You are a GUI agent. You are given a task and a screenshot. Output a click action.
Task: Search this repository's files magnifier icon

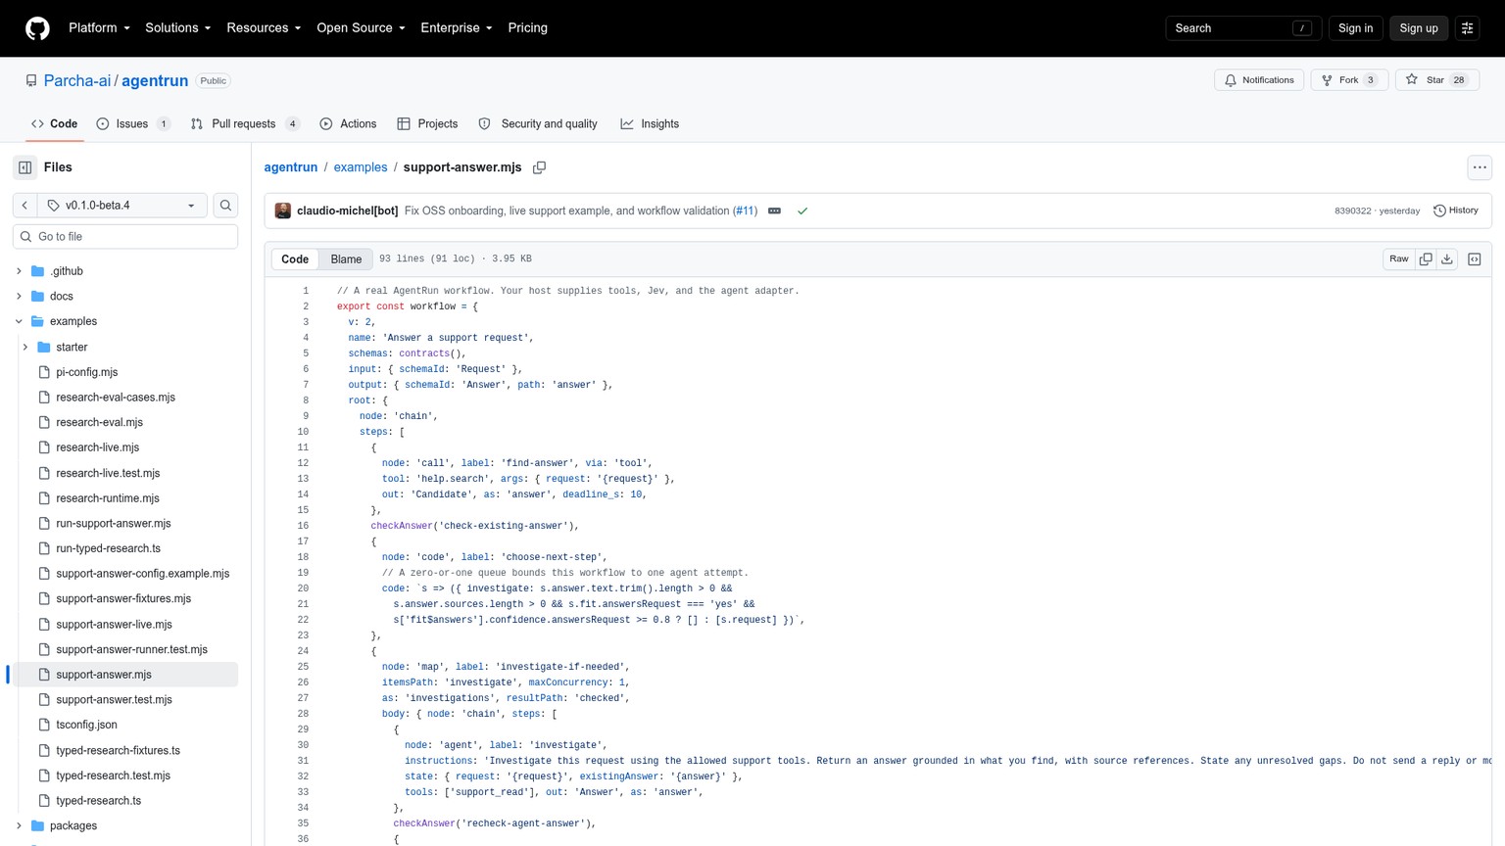[x=225, y=206]
